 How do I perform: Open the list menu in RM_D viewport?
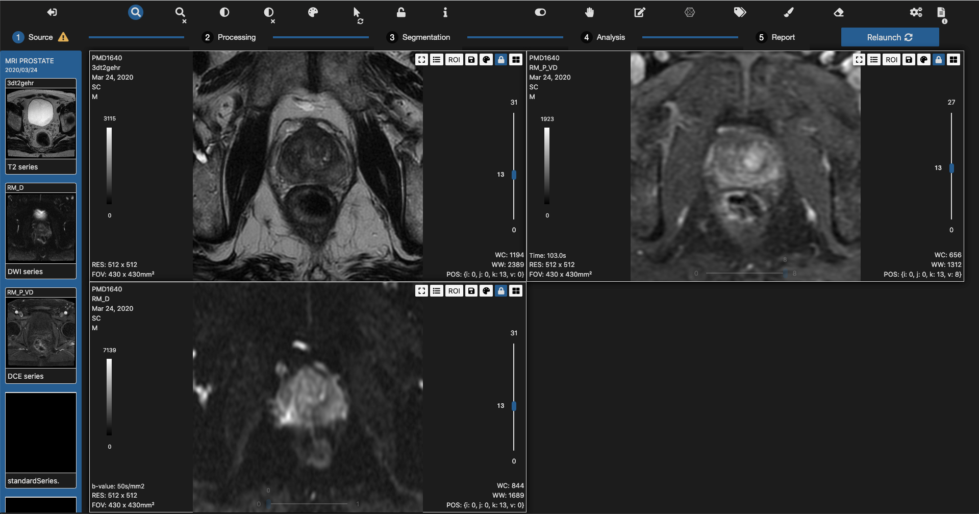436,291
